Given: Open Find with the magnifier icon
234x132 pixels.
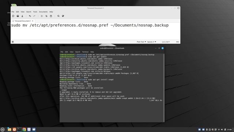Looking at the screenshot, I should pos(58,16).
